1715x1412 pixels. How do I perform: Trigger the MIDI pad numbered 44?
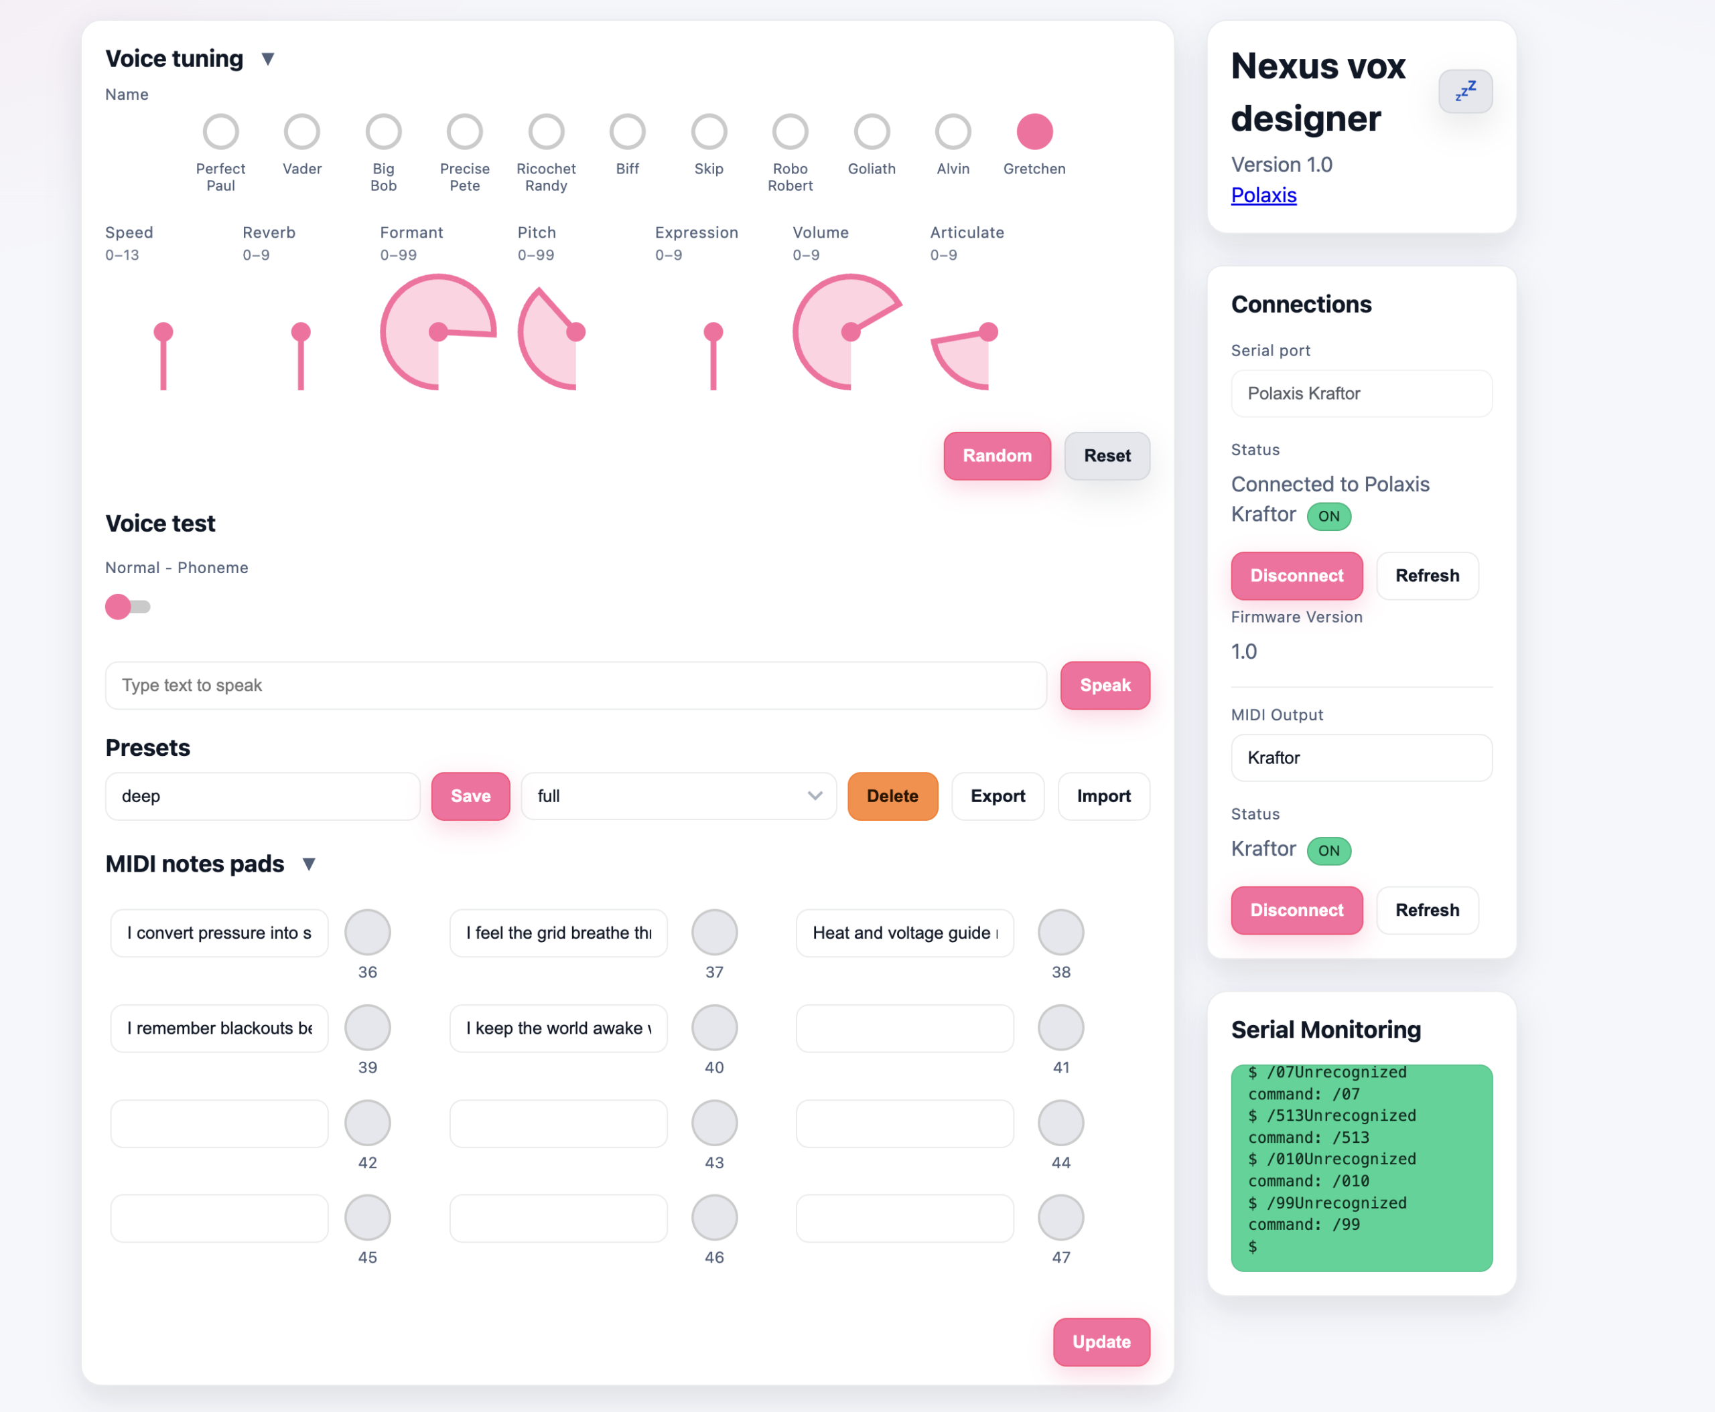click(1060, 1123)
